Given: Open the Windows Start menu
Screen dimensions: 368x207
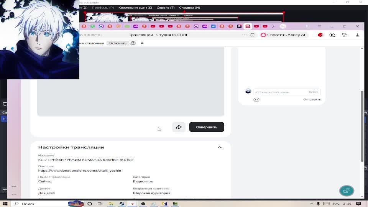Looking at the screenshot, I should point(5,204).
